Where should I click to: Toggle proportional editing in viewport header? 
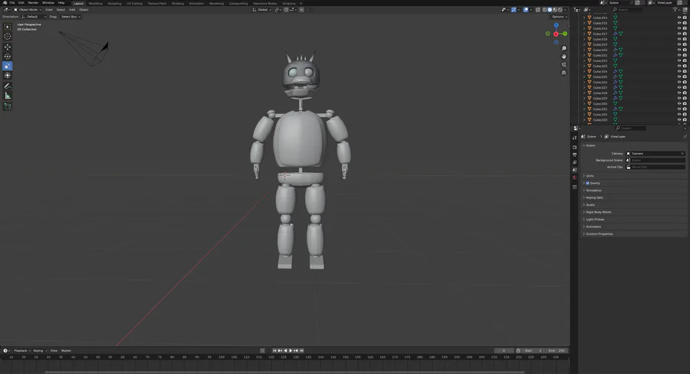(301, 10)
